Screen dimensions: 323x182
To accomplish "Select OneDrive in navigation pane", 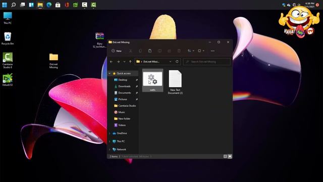I will click(122, 133).
